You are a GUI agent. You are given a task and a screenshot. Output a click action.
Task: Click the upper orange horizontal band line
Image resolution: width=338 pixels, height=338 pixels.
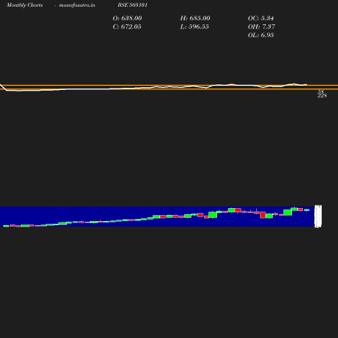pyautogui.click(x=169, y=85)
